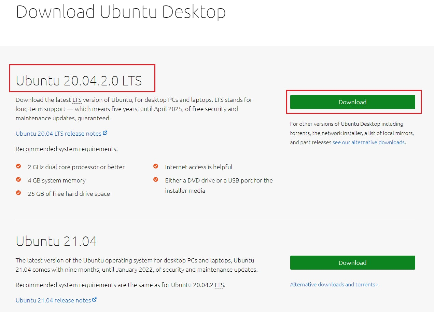Click external-link icon beside 20.04 release notes
434x312 pixels.
click(x=105, y=133)
